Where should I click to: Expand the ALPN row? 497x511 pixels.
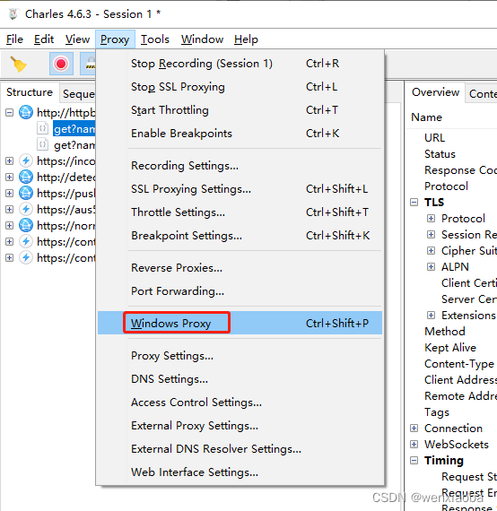click(x=431, y=267)
